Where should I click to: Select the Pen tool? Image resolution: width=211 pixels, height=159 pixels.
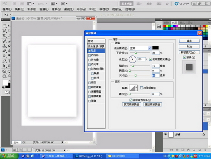(4, 61)
